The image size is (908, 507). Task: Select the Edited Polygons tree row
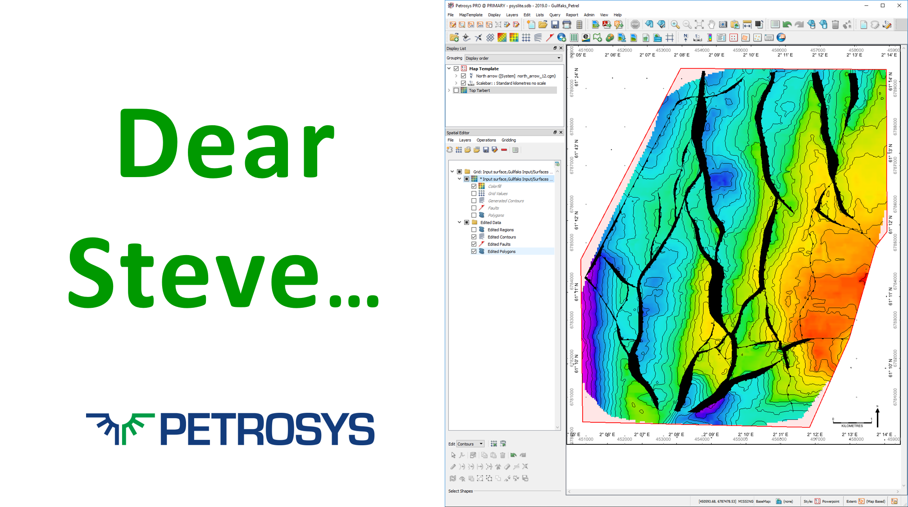(x=512, y=251)
